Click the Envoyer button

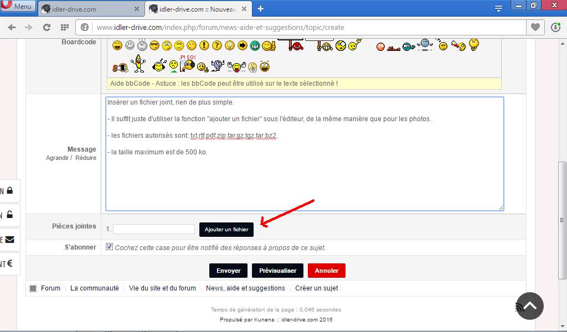[x=228, y=271]
